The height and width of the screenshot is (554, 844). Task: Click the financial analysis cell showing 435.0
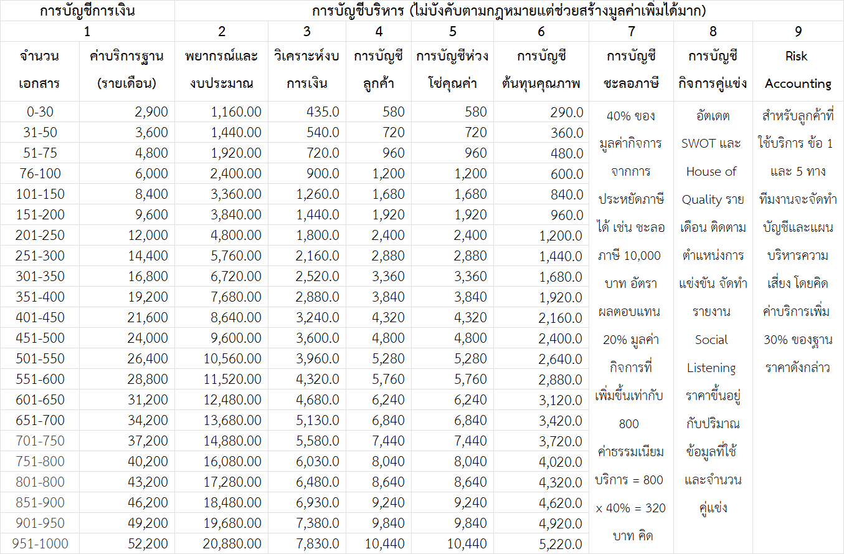pyautogui.click(x=322, y=112)
